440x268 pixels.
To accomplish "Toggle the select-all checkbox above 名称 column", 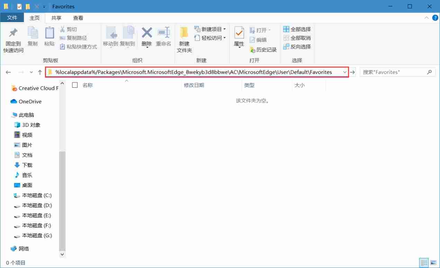I will click(x=75, y=85).
